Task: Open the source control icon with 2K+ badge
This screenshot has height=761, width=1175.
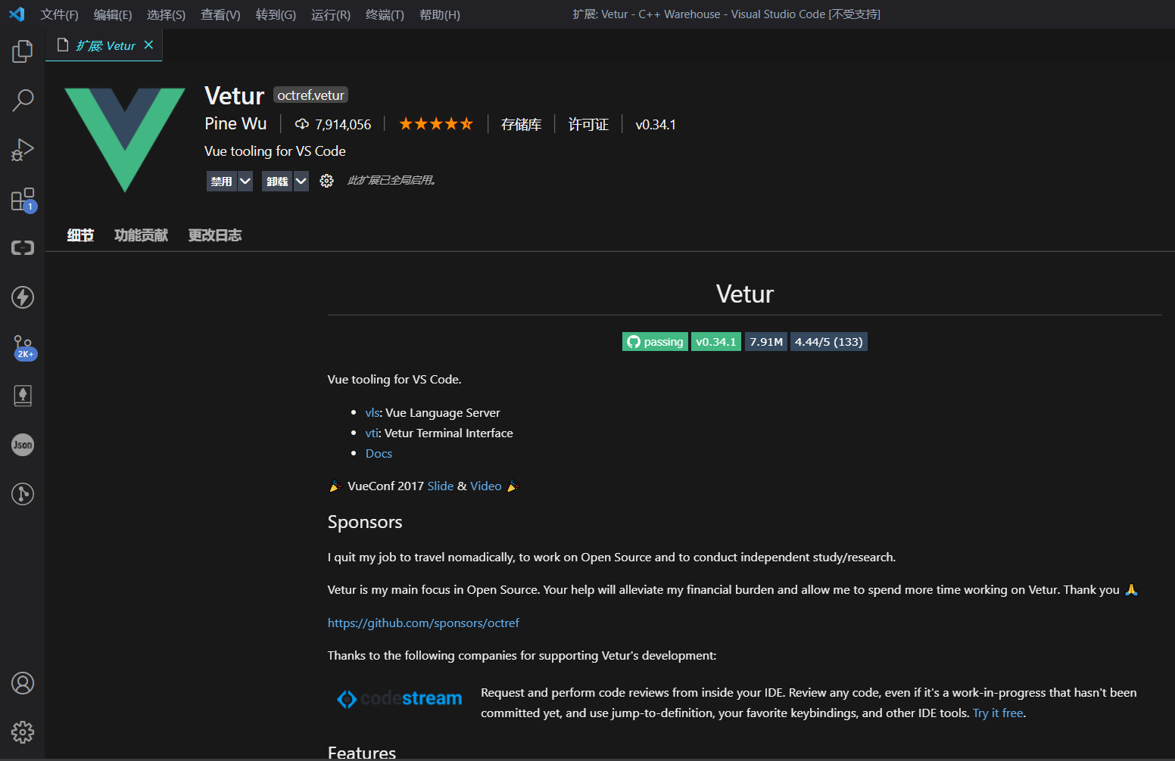Action: tap(23, 347)
